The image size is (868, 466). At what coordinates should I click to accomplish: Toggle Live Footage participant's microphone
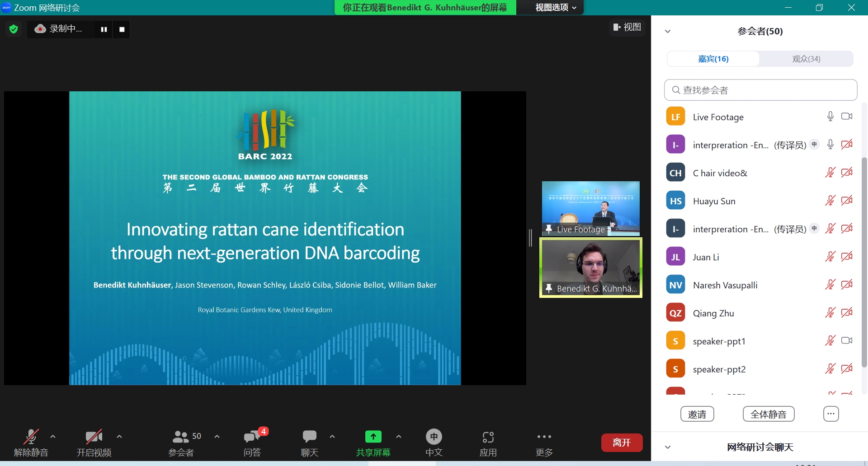(830, 117)
